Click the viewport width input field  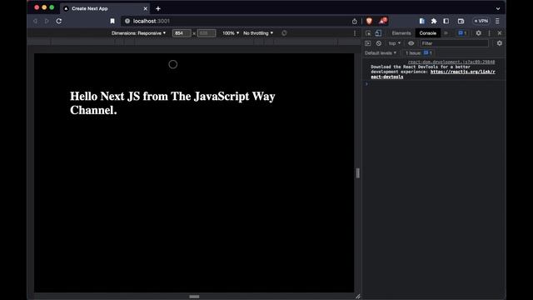[x=182, y=33]
